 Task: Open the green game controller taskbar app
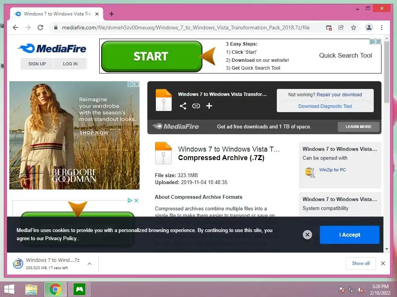[79, 289]
